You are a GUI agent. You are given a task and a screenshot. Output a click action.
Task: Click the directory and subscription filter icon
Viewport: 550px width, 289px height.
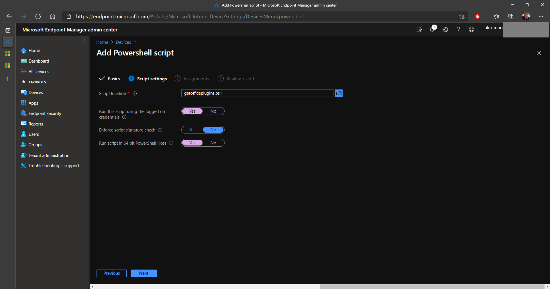419,29
